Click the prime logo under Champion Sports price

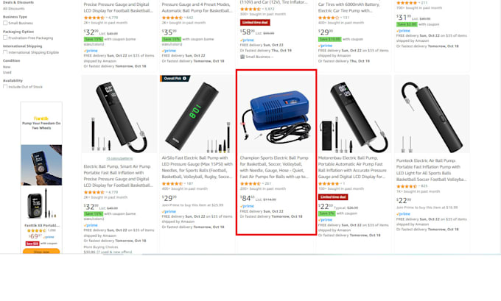247,206
